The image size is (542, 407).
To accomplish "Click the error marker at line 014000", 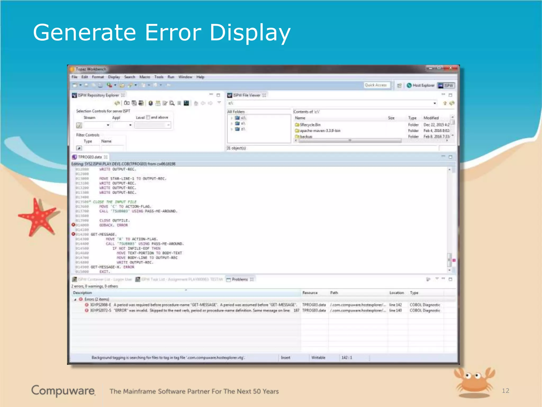I will coord(73,225).
